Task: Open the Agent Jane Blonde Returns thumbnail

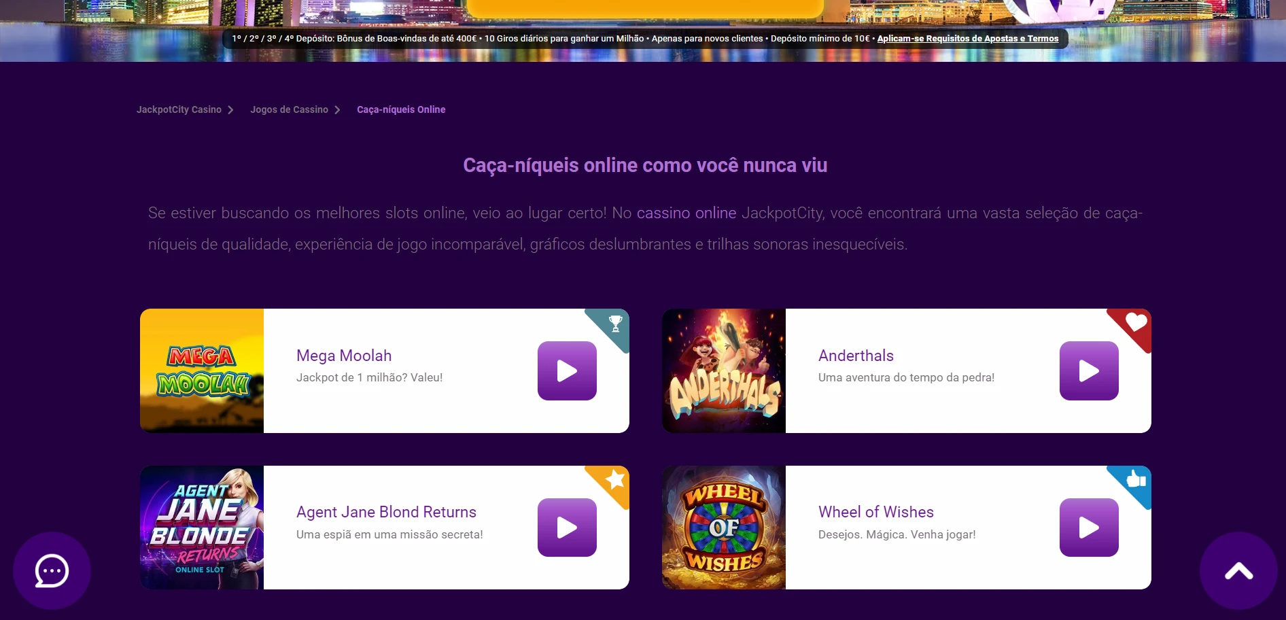Action: [x=202, y=528]
